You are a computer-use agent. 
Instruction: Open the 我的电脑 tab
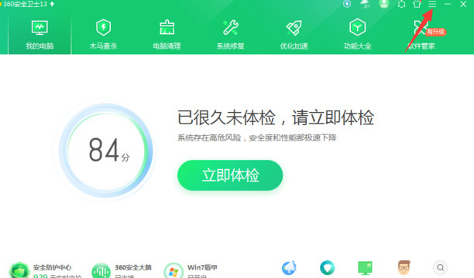tap(39, 35)
